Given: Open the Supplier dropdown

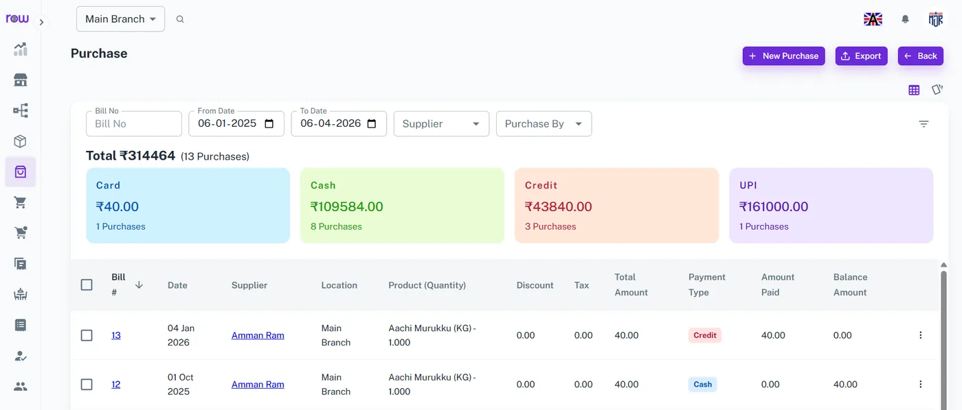Looking at the screenshot, I should pos(441,124).
